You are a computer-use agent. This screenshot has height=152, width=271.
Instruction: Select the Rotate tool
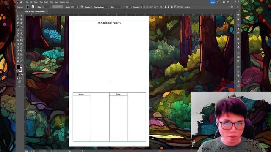coord(18,37)
